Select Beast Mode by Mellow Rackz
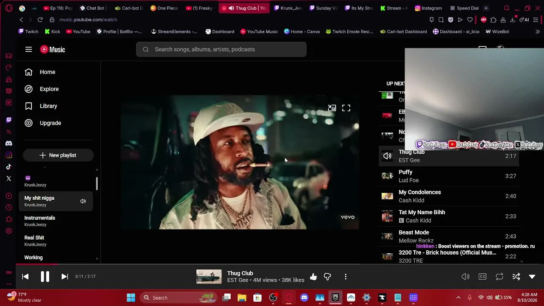This screenshot has width=544, height=306. click(449, 236)
